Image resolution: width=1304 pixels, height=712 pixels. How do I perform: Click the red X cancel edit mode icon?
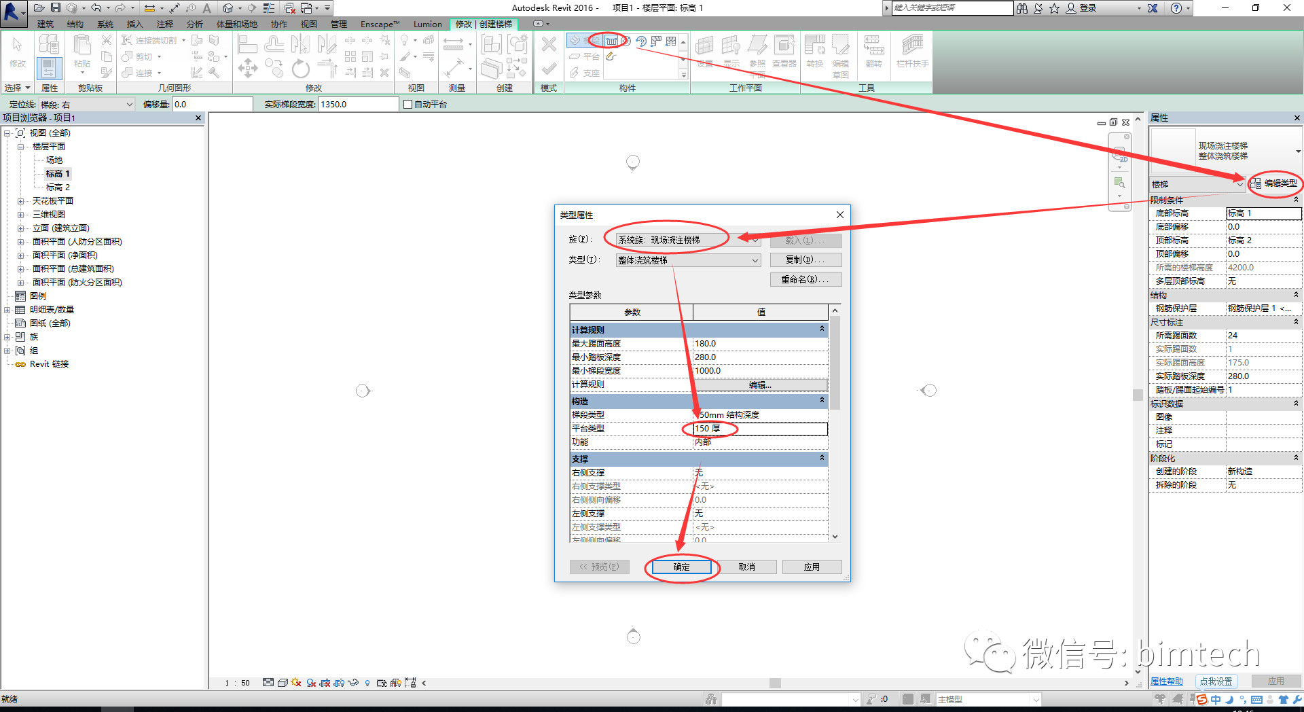(549, 45)
